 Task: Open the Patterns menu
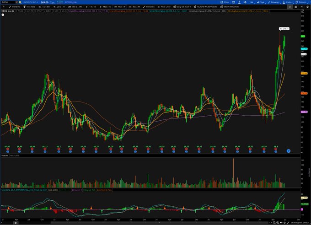click(301, 2)
